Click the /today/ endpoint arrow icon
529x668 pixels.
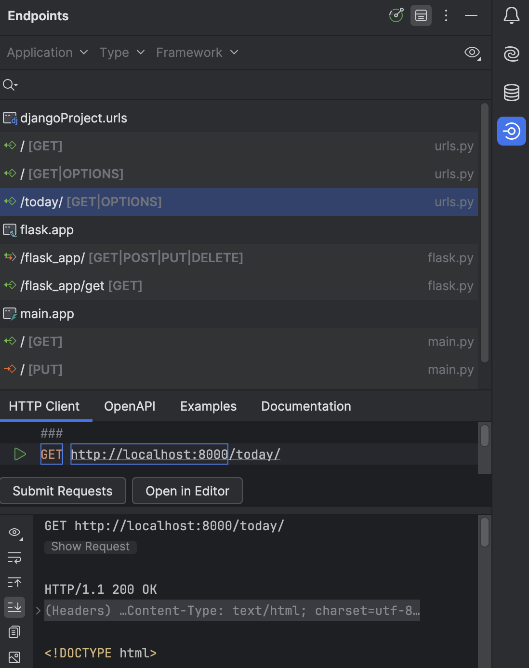click(10, 201)
